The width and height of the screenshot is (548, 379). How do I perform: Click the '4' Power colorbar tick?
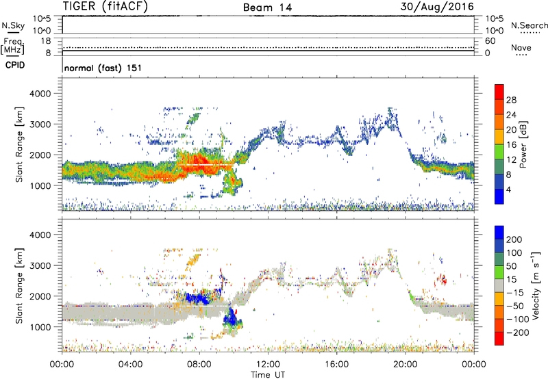508,189
